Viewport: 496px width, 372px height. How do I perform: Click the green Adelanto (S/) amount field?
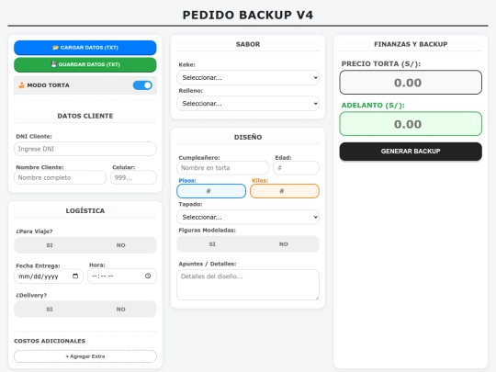[x=411, y=124]
